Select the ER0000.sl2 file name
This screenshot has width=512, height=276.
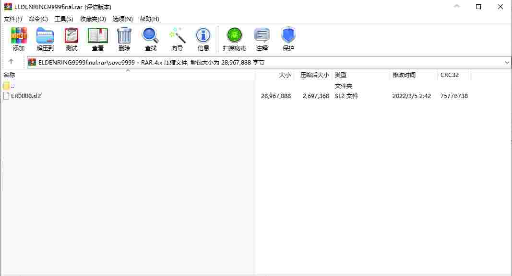26,96
